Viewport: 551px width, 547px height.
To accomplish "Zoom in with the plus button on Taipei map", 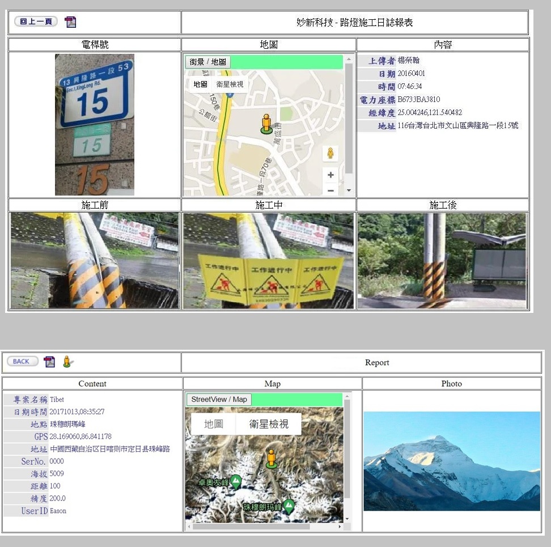I will (330, 175).
